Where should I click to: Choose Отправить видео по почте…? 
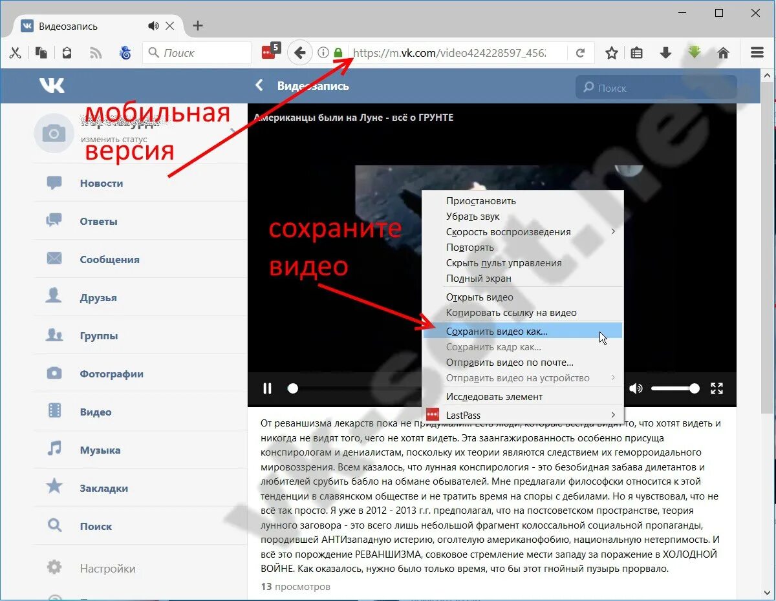(x=523, y=363)
